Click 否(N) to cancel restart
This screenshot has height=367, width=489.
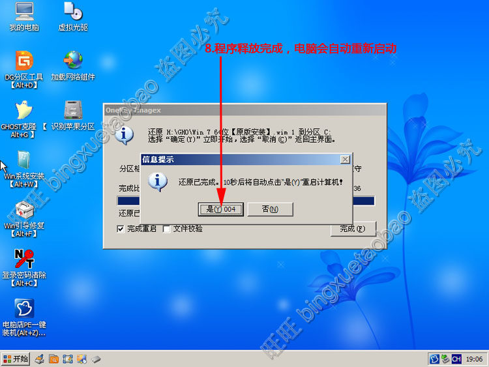click(270, 209)
